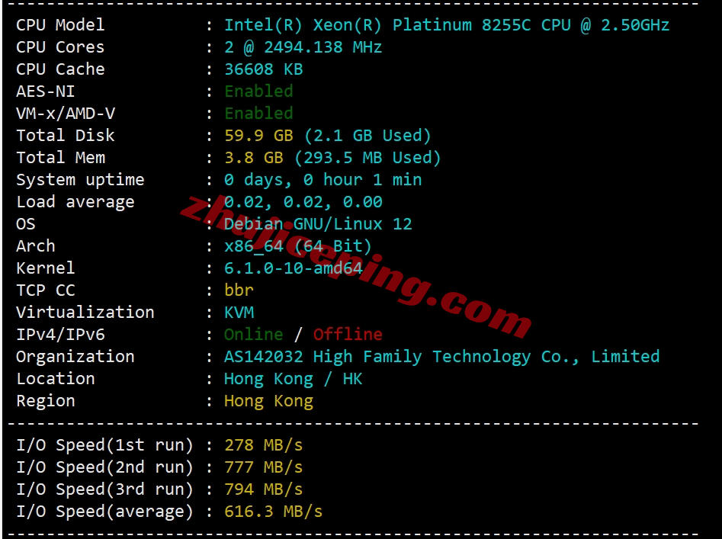
Task: Select the CPU Cores value line
Action: [303, 47]
